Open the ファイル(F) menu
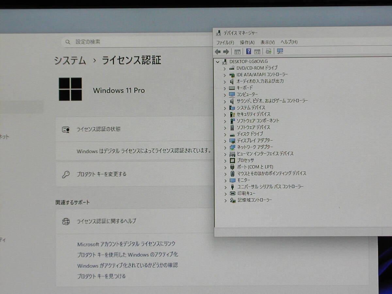 pyautogui.click(x=225, y=42)
